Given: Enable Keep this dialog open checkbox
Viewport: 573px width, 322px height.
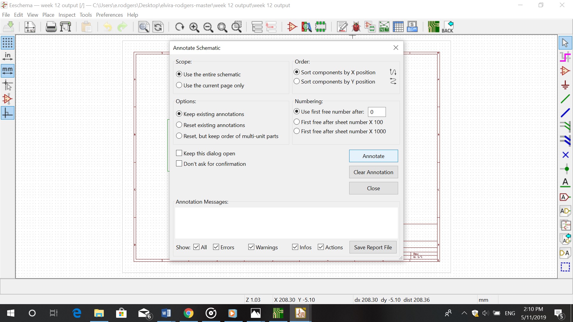Looking at the screenshot, I should pos(179,153).
